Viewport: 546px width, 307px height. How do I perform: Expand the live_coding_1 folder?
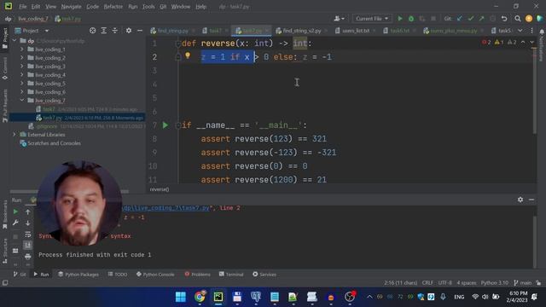coord(22,49)
